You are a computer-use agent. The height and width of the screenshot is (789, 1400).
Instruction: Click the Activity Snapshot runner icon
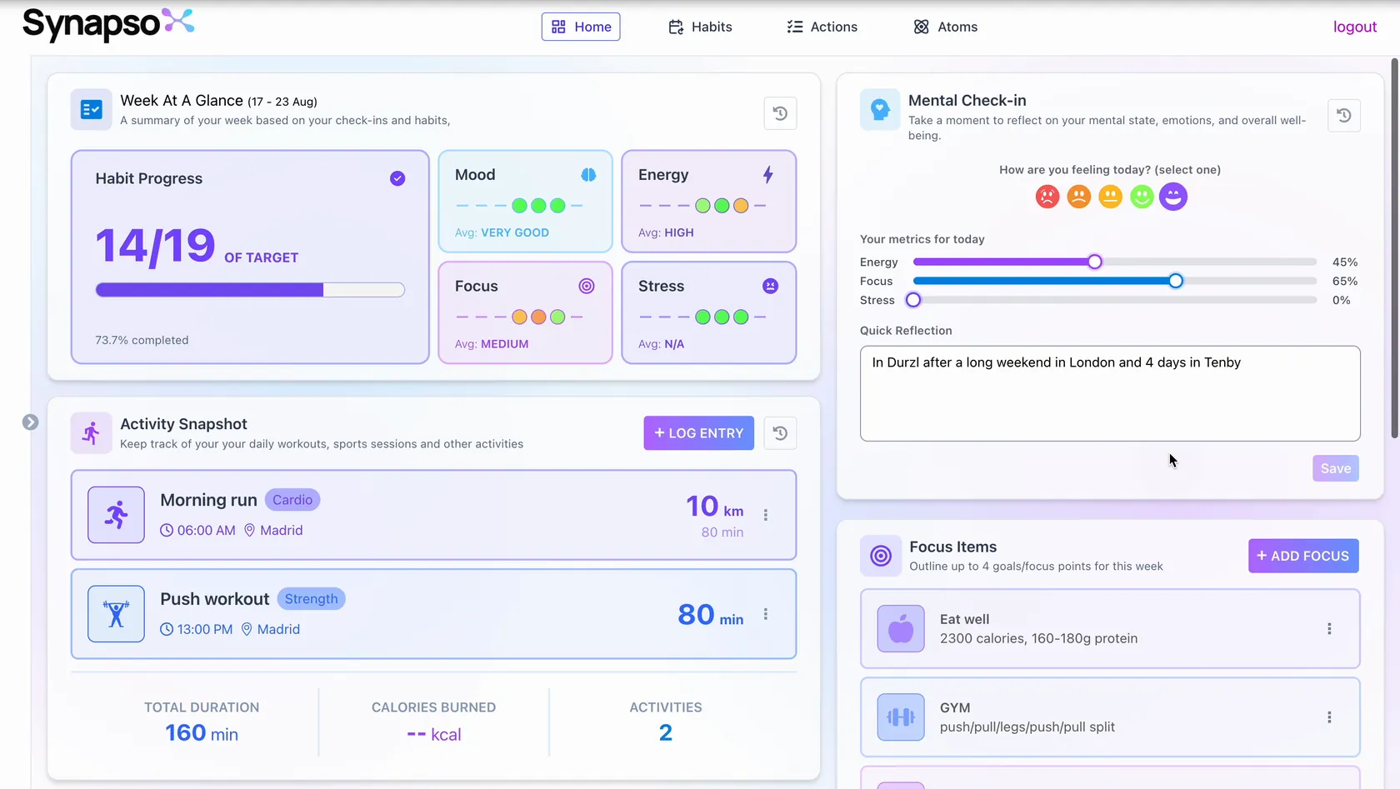coord(91,433)
